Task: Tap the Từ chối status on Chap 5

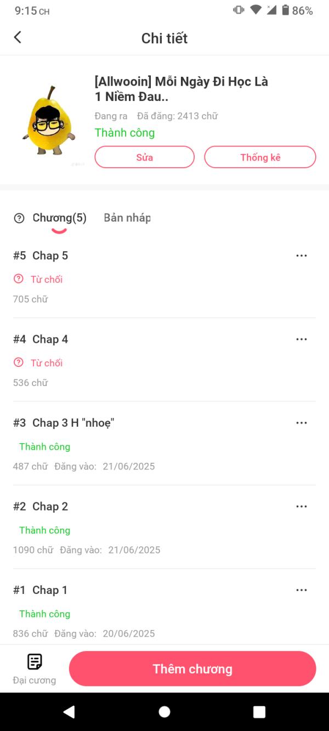Action: pyautogui.click(x=47, y=279)
